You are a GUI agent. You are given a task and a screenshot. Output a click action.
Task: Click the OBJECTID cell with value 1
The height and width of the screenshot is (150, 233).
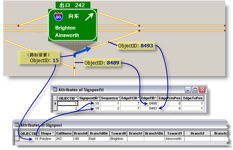(x=68, y=103)
